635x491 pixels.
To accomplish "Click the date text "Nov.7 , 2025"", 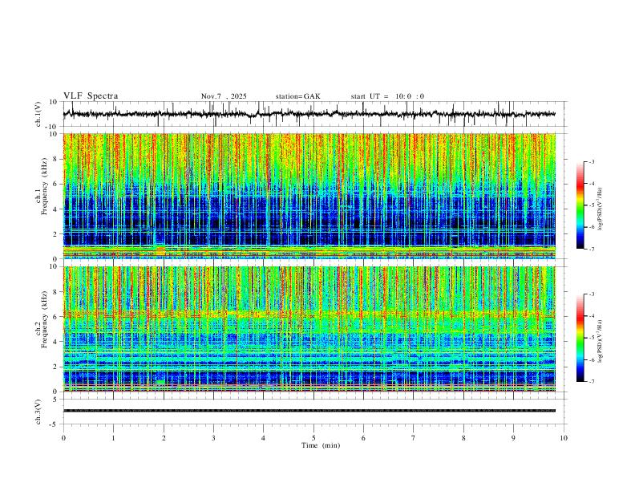I will 224,96.
